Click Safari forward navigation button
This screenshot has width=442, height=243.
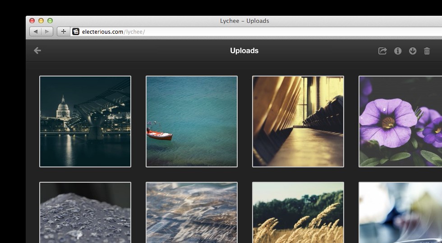coord(47,31)
